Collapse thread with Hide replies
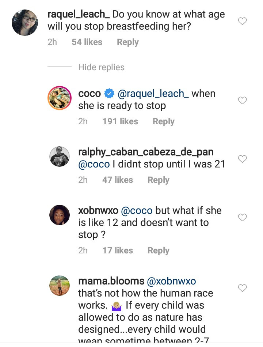 [101, 67]
